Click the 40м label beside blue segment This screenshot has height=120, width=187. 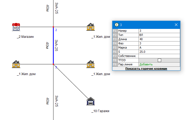pos(47,45)
